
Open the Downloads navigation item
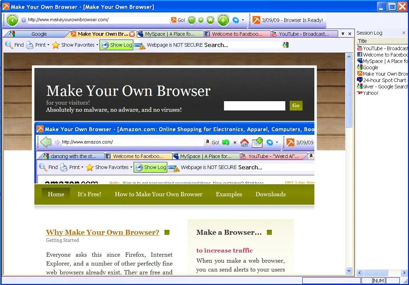click(x=270, y=194)
